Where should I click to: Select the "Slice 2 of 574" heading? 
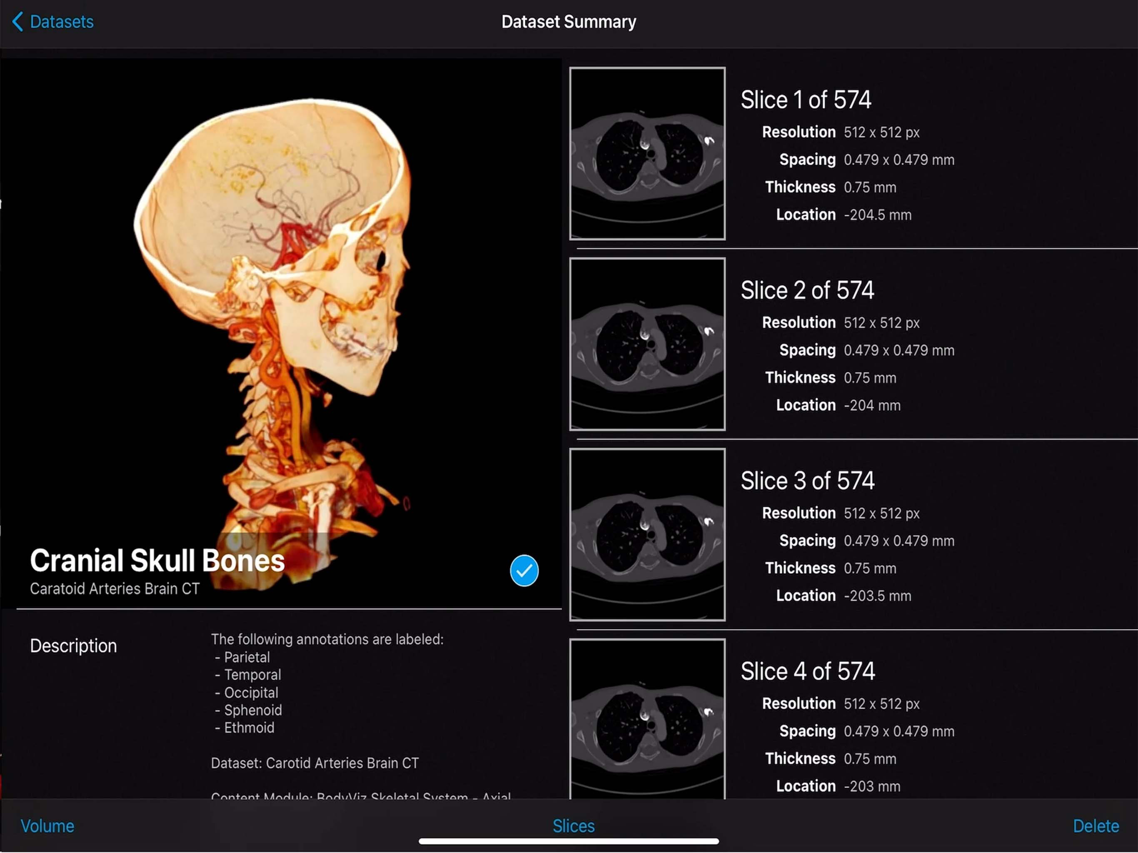tap(807, 290)
